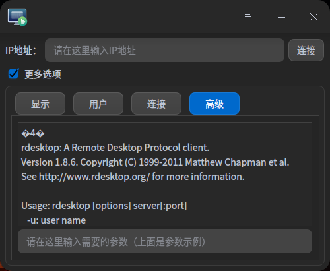Close the remote desktop window
The image size is (330, 271).
coord(313,17)
